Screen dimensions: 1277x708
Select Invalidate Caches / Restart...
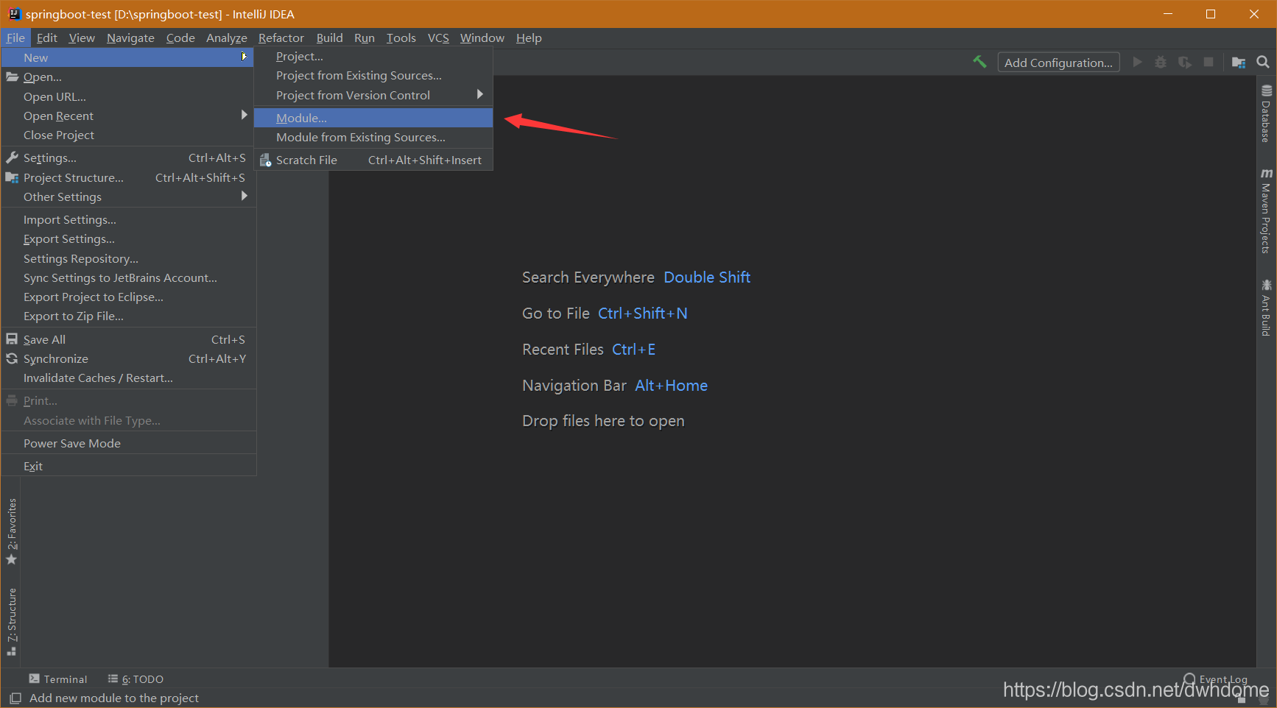click(128, 378)
